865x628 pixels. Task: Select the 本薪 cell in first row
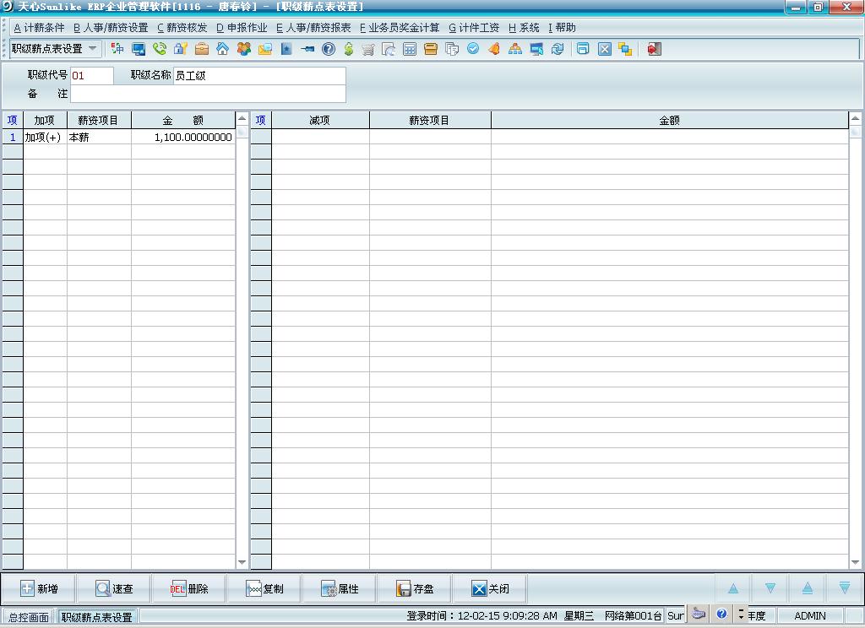pos(99,137)
